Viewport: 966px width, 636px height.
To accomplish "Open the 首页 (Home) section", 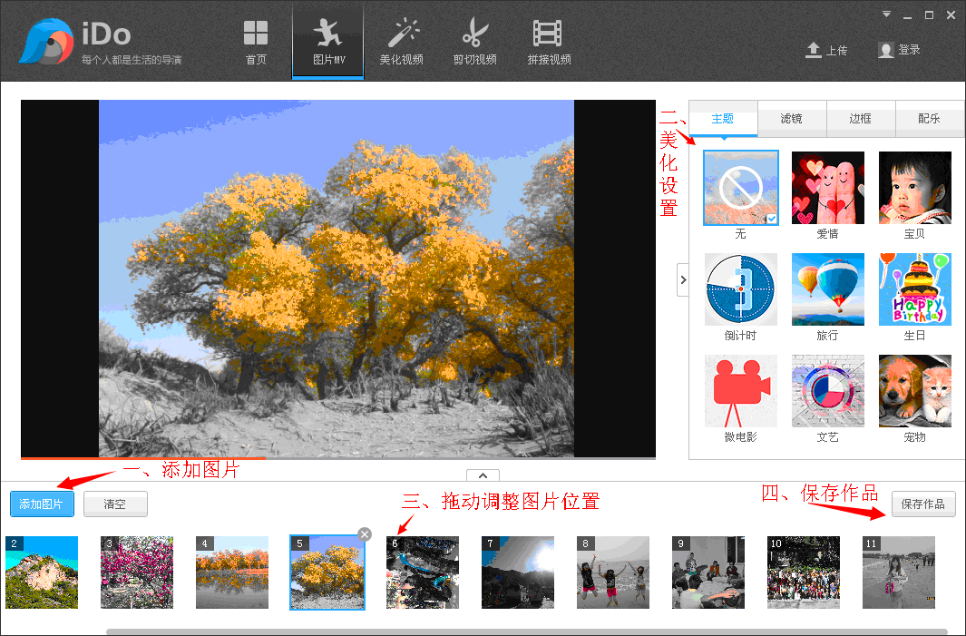I will click(x=255, y=41).
